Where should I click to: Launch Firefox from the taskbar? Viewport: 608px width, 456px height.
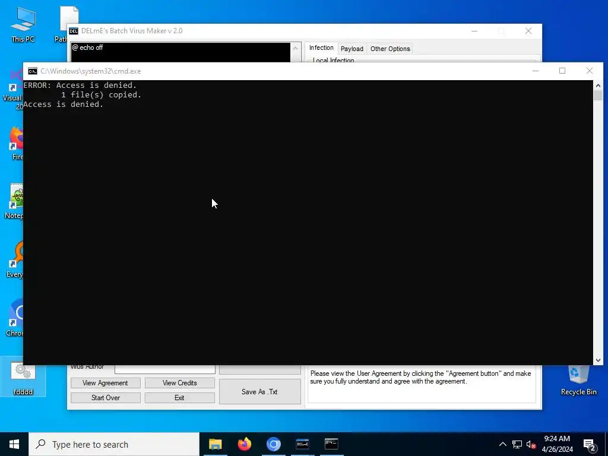coord(244,444)
